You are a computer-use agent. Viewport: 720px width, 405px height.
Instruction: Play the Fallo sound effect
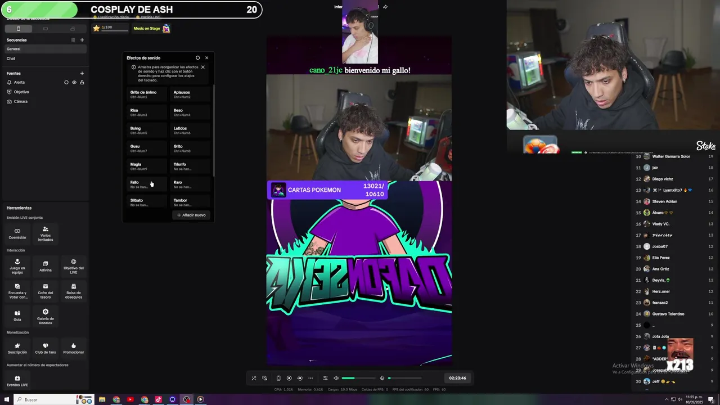(147, 184)
